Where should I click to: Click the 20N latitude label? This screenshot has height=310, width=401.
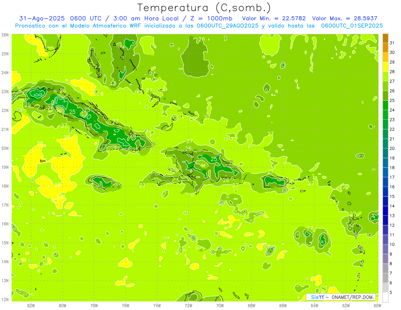(5, 148)
